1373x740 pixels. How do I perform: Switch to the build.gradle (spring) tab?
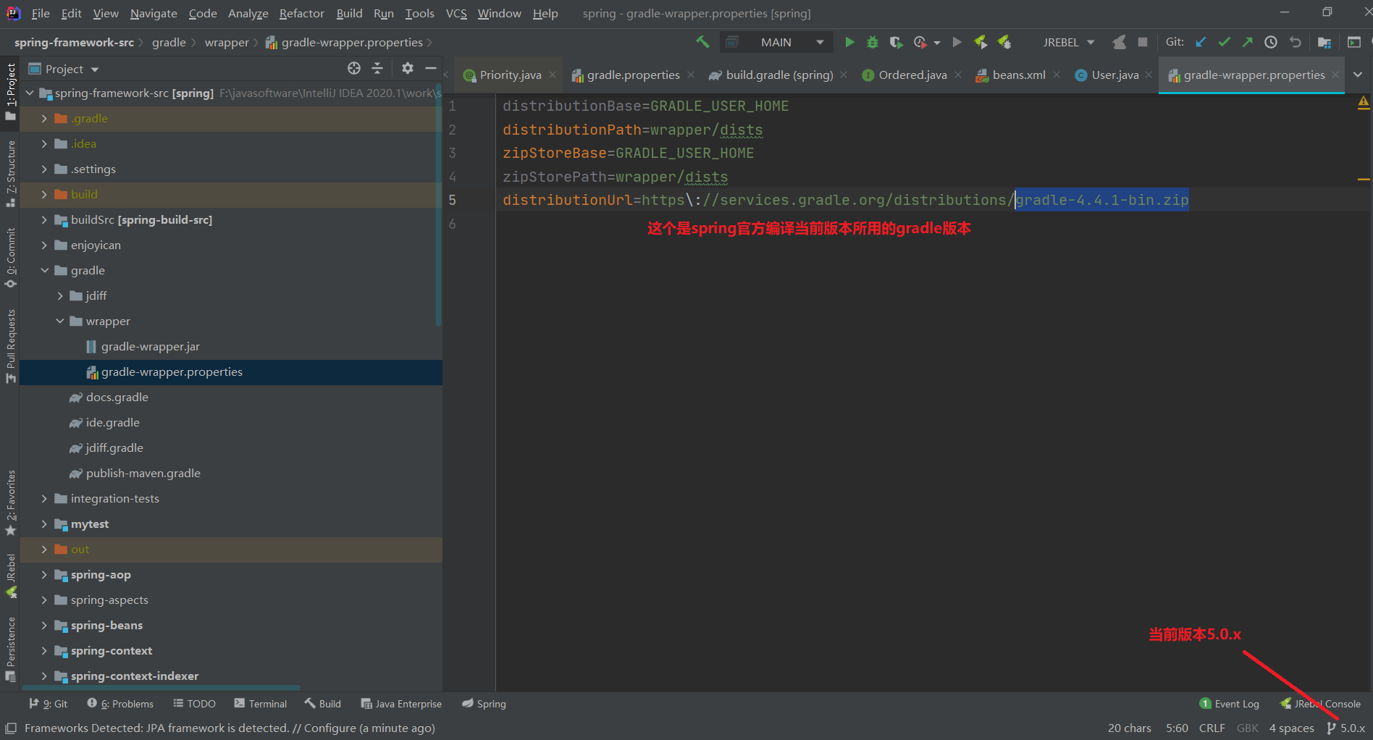779,75
